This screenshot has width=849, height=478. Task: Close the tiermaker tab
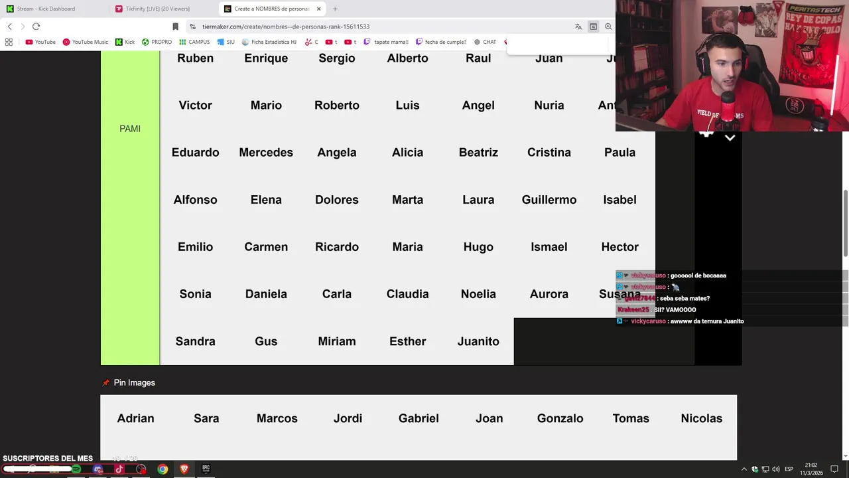click(x=319, y=9)
